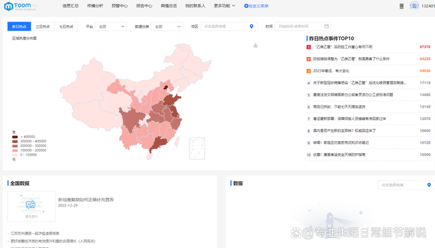Open the news item starting with 江苏苏州通报
Viewport: 435px width, 248px height.
[x=35, y=233]
